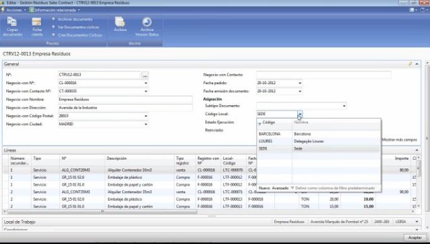The width and height of the screenshot is (430, 244).
Task: Click the Copiar documento icon
Action: tap(12, 26)
